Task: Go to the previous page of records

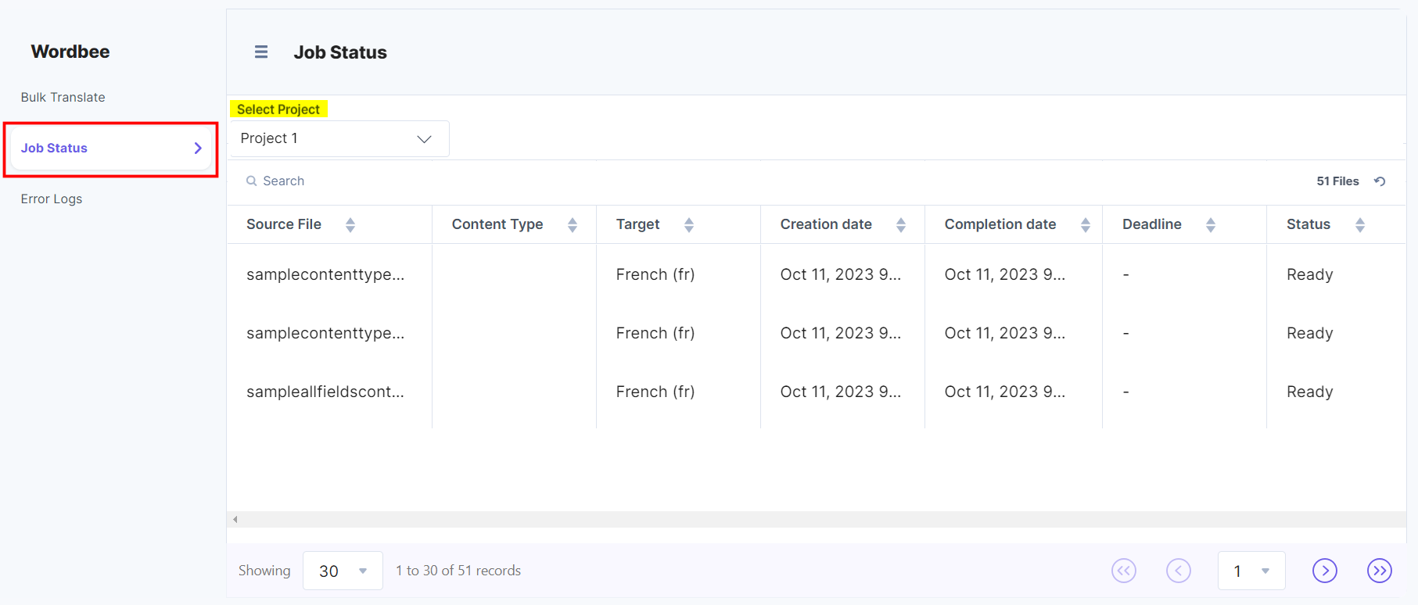Action: [x=1179, y=571]
